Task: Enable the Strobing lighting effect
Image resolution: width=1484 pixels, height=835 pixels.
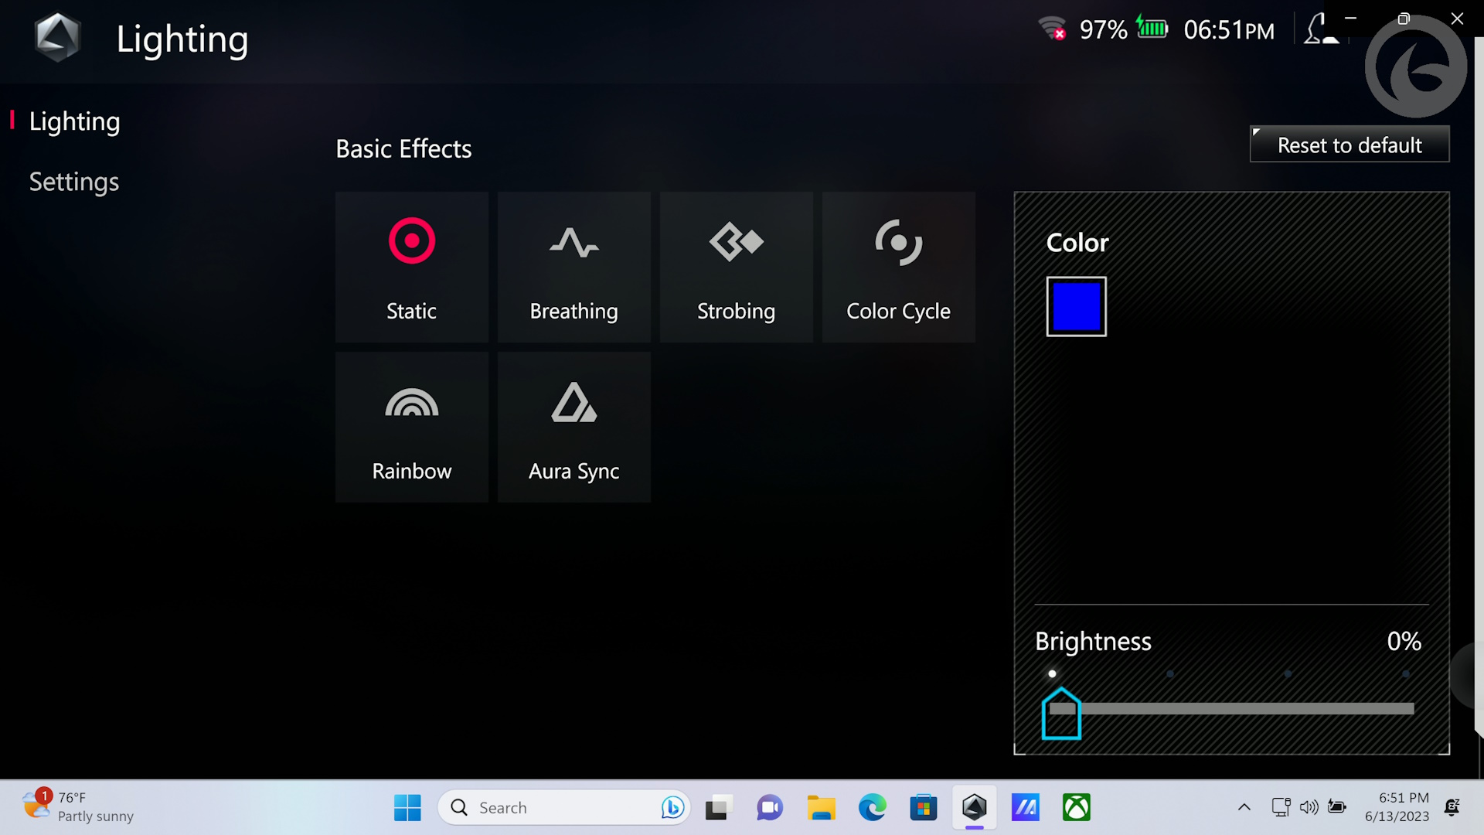Action: tap(736, 267)
